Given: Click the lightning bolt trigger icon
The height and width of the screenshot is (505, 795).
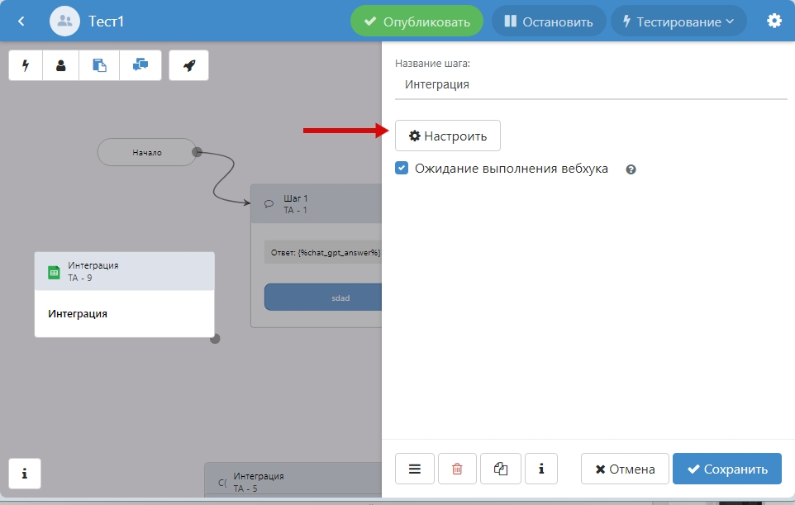Looking at the screenshot, I should [x=26, y=66].
